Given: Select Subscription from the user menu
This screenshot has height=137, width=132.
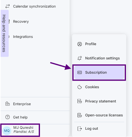Looking at the screenshot, I should pos(99,72).
